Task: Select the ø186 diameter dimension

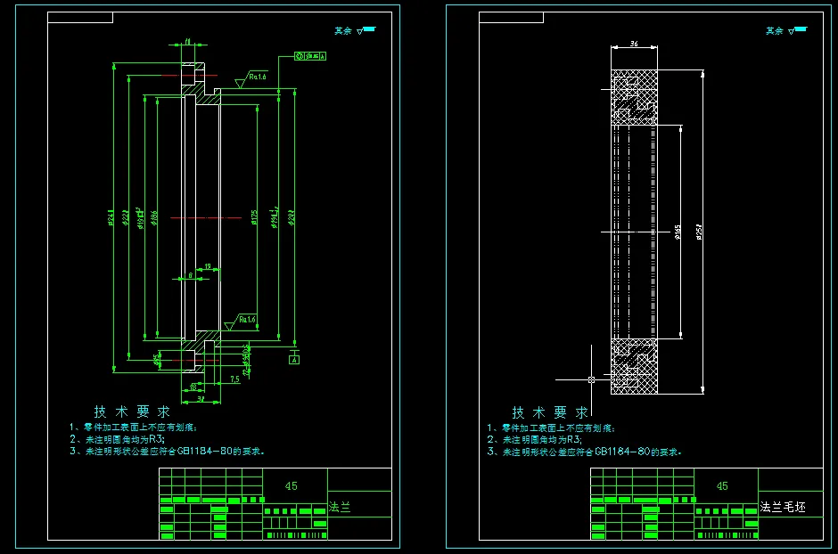Action: (154, 217)
